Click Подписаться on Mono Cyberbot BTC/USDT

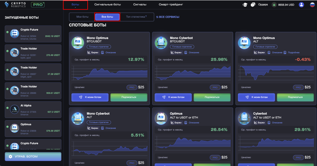pos(212,97)
